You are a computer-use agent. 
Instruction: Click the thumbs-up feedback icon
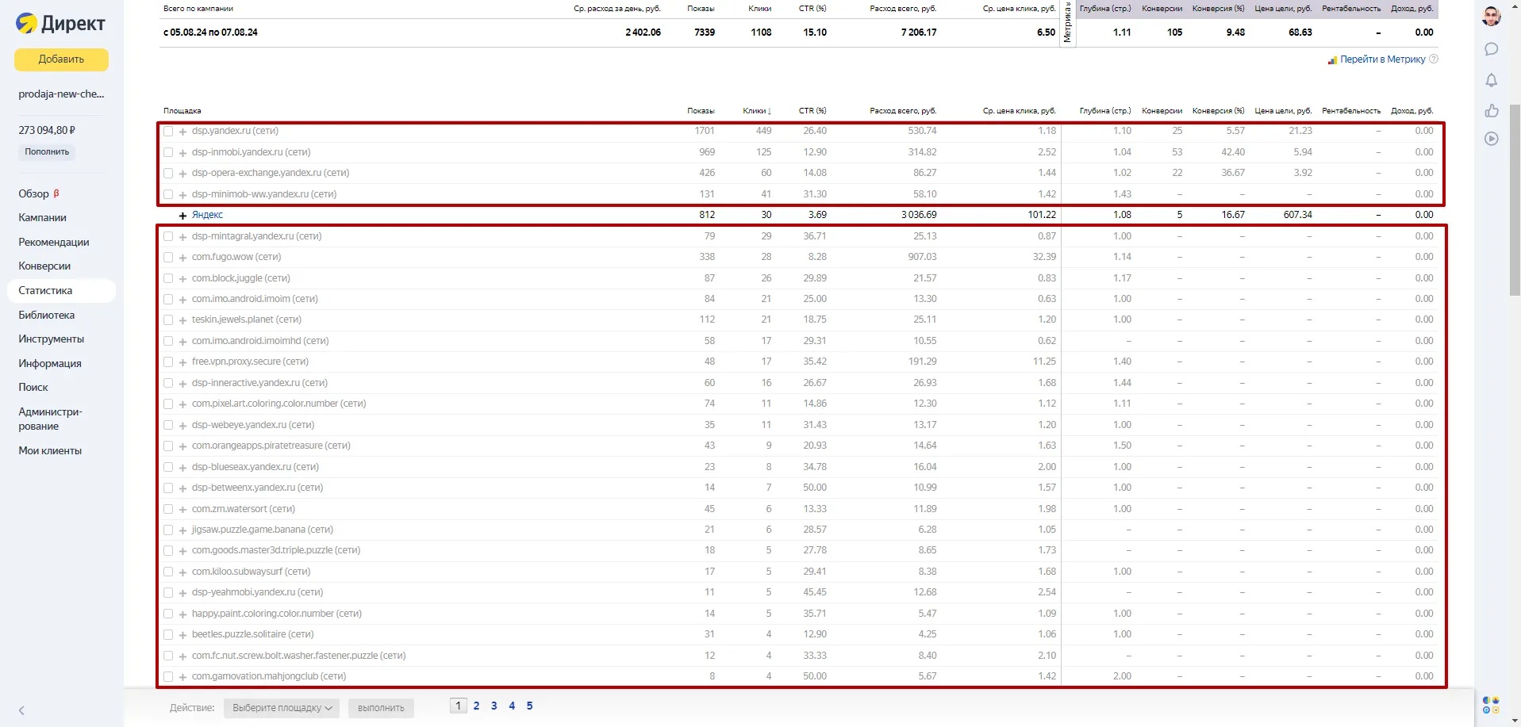coord(1491,110)
